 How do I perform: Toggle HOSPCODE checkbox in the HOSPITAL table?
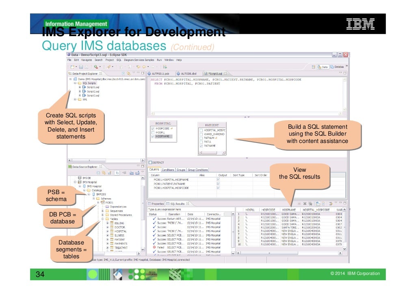coord(153,129)
